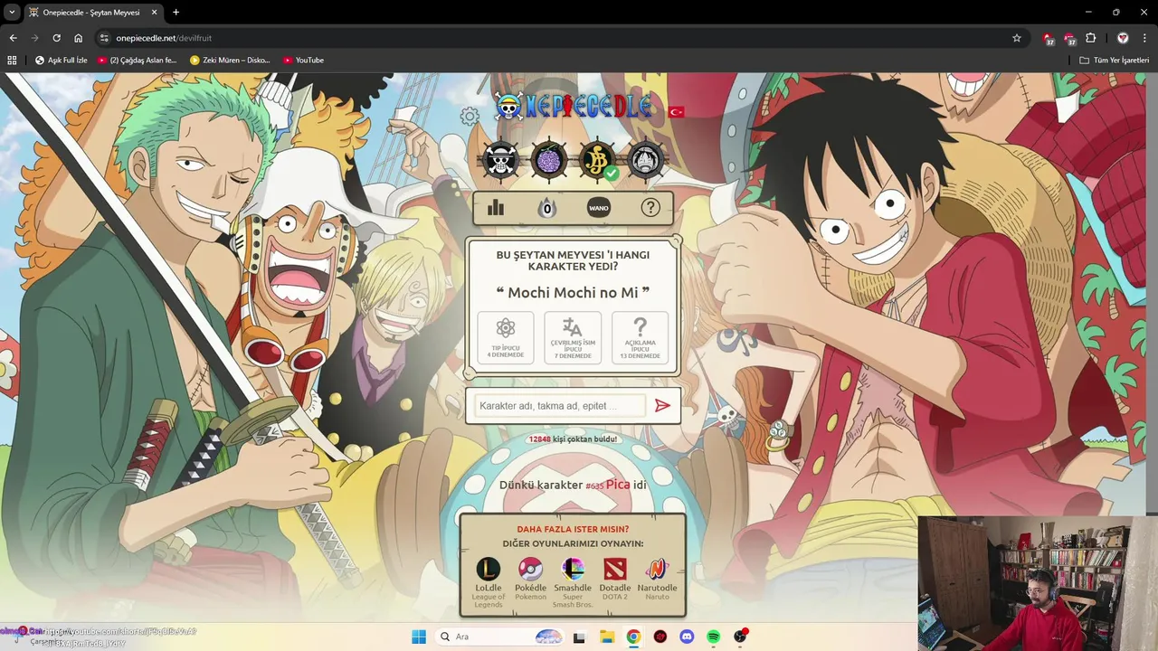Click yesterday's character name Pica

coord(618,485)
